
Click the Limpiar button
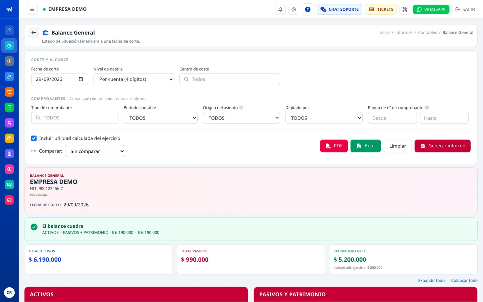(398, 146)
